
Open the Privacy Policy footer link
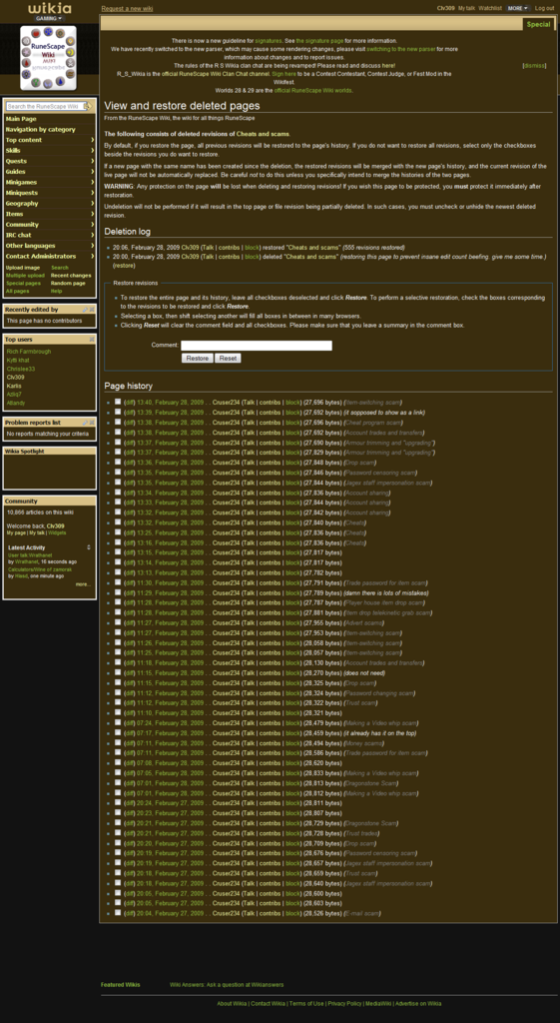pyautogui.click(x=344, y=1003)
